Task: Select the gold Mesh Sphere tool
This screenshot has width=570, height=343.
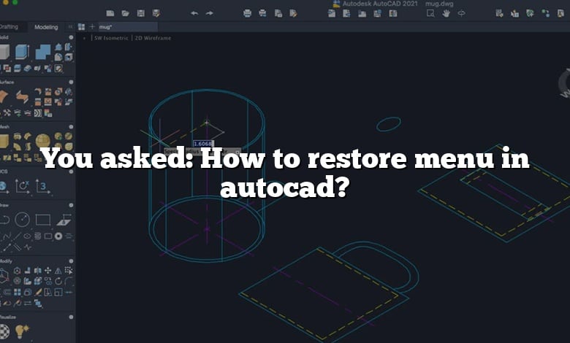Action: point(43,141)
